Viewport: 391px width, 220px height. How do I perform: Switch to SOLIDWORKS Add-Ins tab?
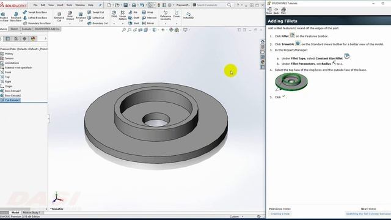click(47, 29)
